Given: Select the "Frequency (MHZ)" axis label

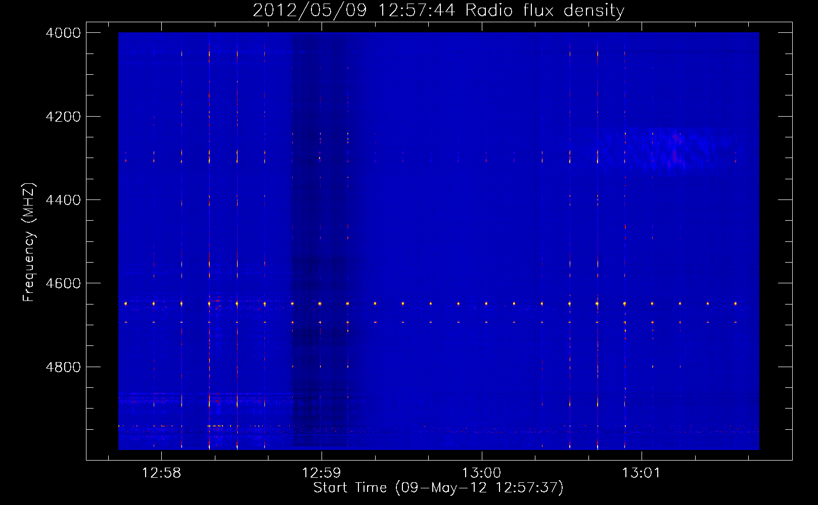Looking at the screenshot, I should click(x=29, y=242).
